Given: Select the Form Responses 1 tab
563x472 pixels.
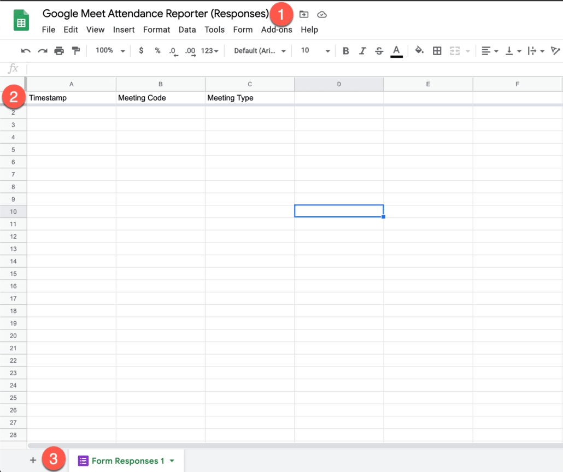Looking at the screenshot, I should (126, 461).
